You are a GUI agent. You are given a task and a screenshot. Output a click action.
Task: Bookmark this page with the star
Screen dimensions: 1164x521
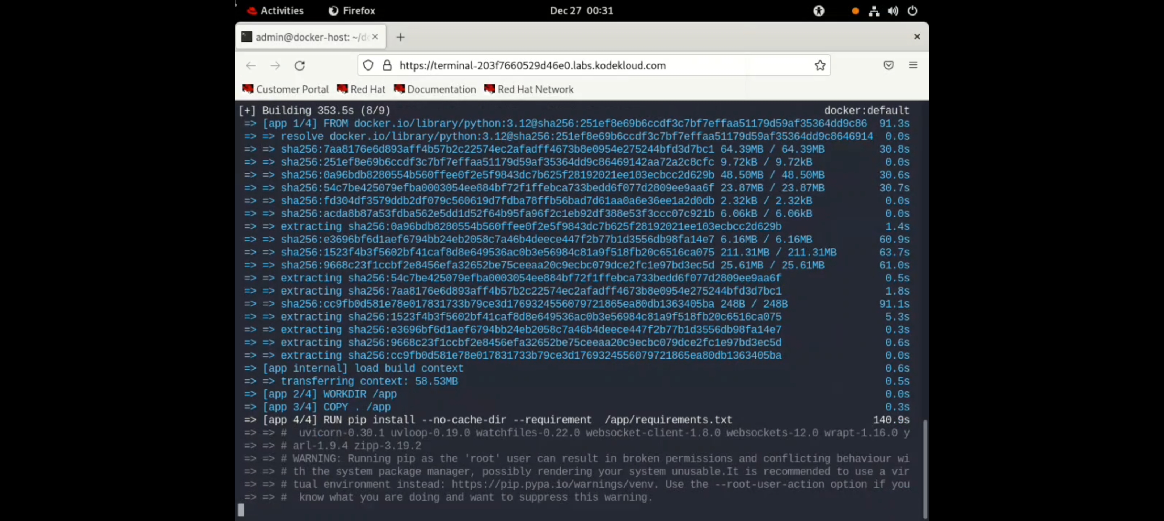click(x=820, y=65)
